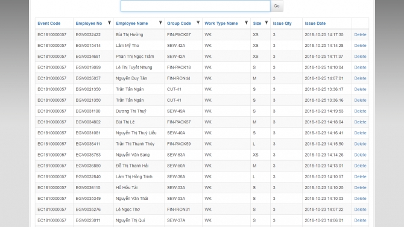Click issue date 2018-10-23 14:06:01
Image resolution: width=404 pixels, height=227 pixels.
click(324, 220)
